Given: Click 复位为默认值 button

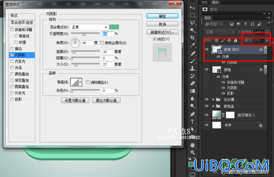Looking at the screenshot, I should pyautogui.click(x=106, y=101).
